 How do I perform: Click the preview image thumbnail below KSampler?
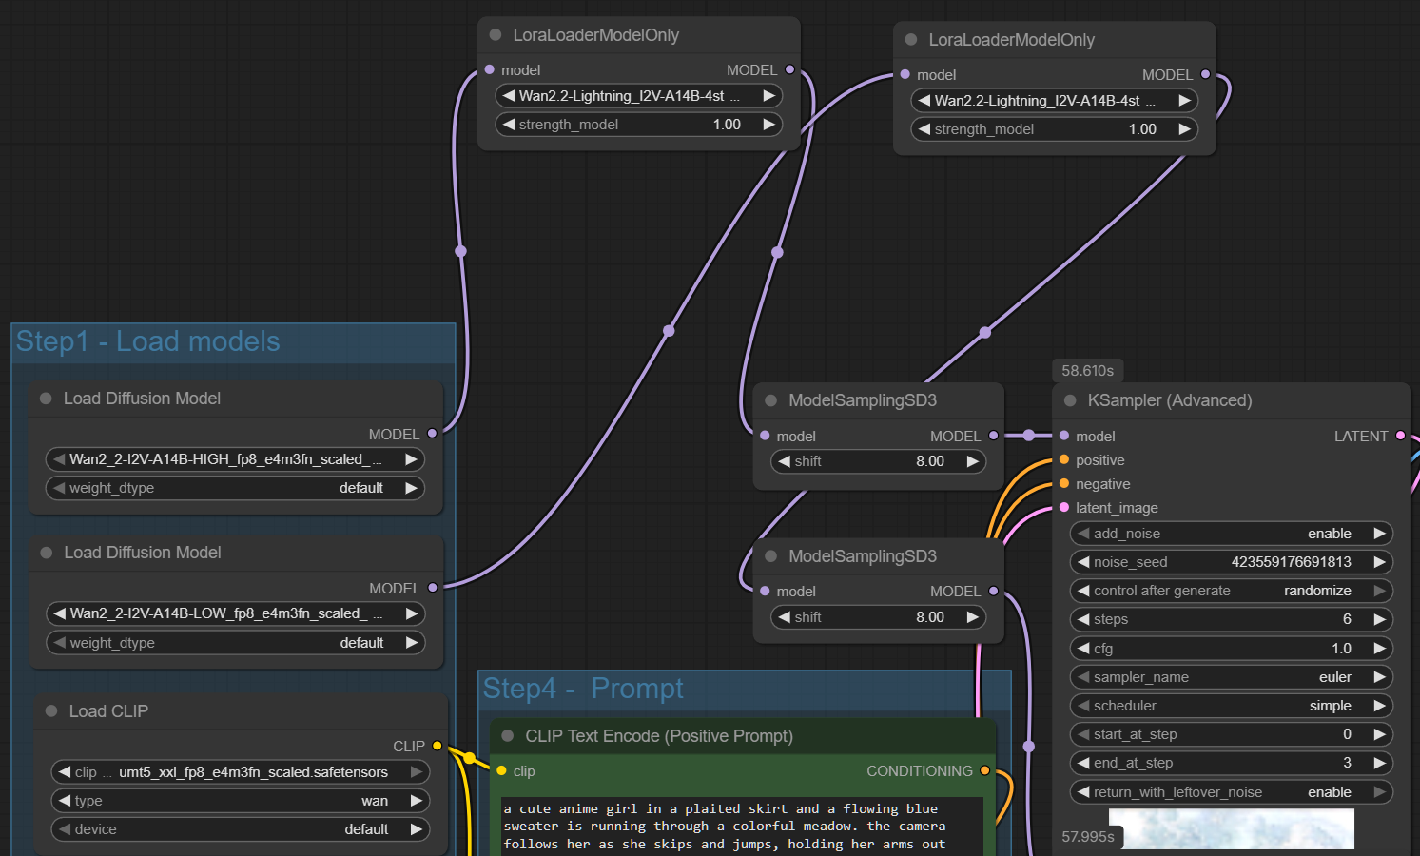[x=1231, y=829]
